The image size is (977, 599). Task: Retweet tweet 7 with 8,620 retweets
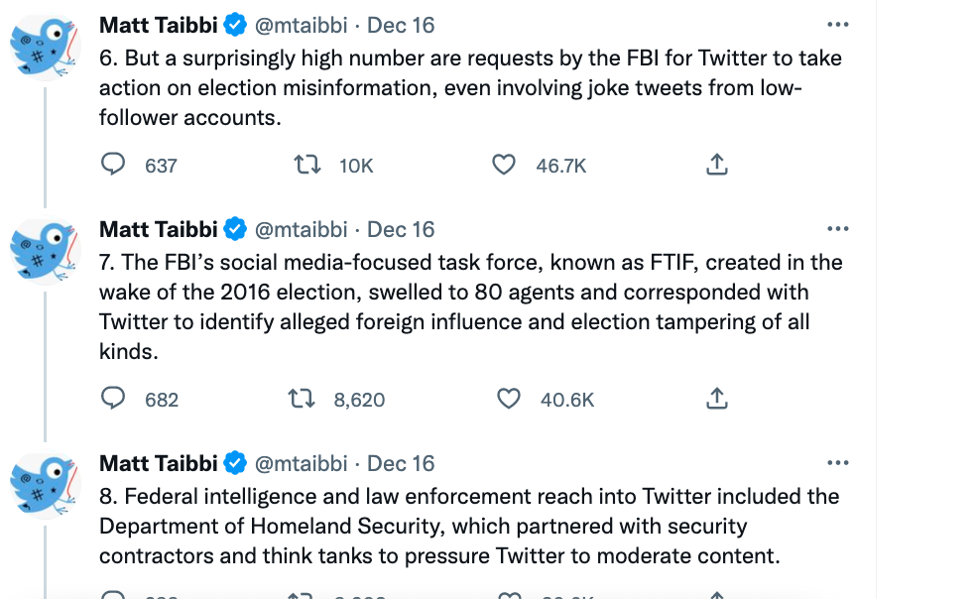point(302,399)
